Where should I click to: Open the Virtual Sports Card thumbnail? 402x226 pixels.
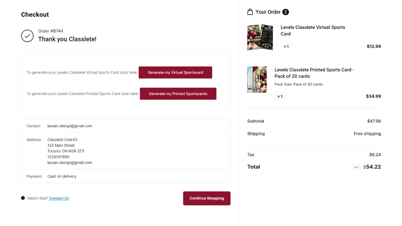tap(258, 37)
